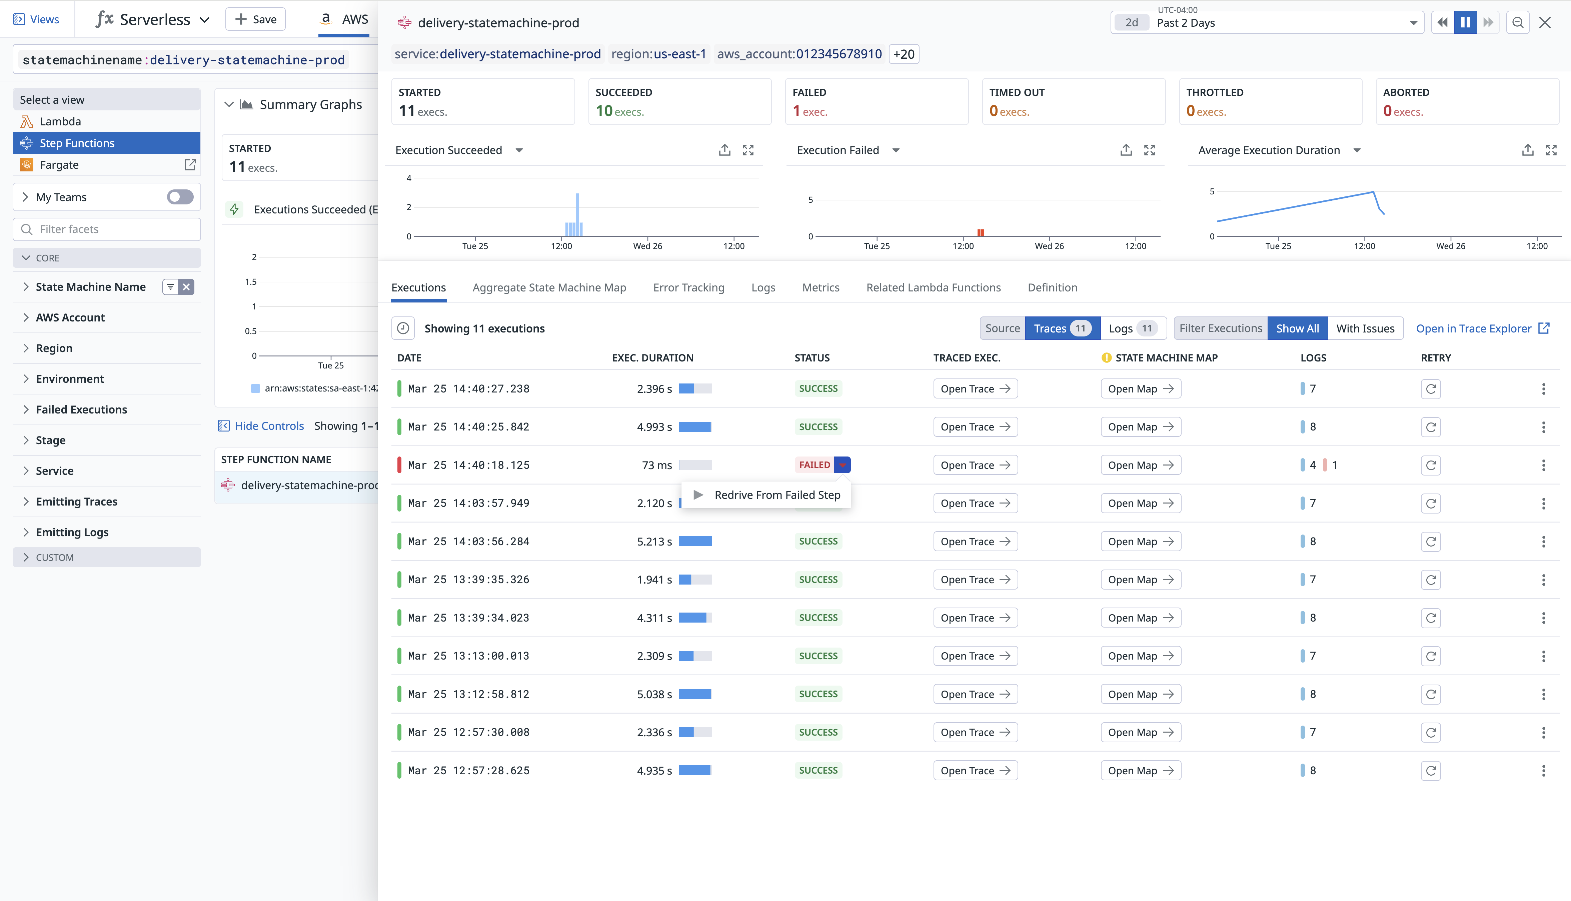1571x901 pixels.
Task: Switch to the Error Tracking tab
Action: tap(688, 288)
